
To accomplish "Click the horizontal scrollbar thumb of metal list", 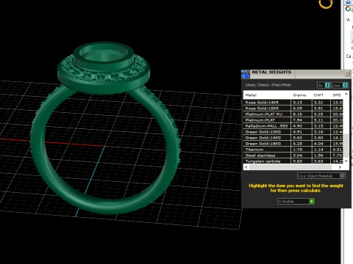I will (x=290, y=167).
